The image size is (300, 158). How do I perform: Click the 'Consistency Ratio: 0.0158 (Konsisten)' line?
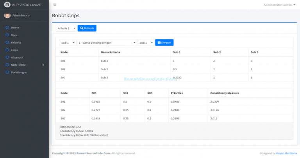coord(84,135)
